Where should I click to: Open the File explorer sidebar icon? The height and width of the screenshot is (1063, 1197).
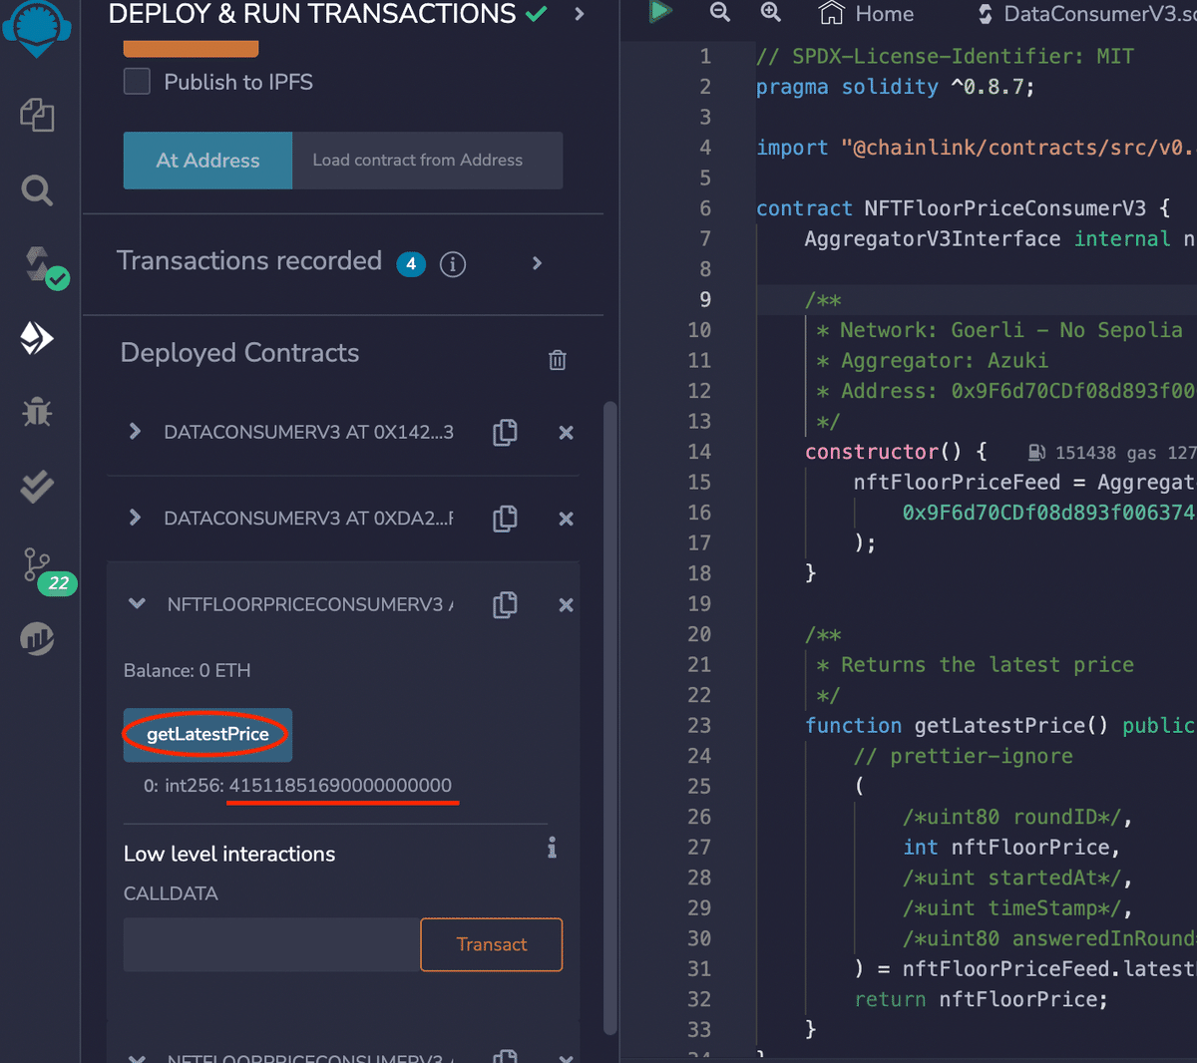point(37,115)
